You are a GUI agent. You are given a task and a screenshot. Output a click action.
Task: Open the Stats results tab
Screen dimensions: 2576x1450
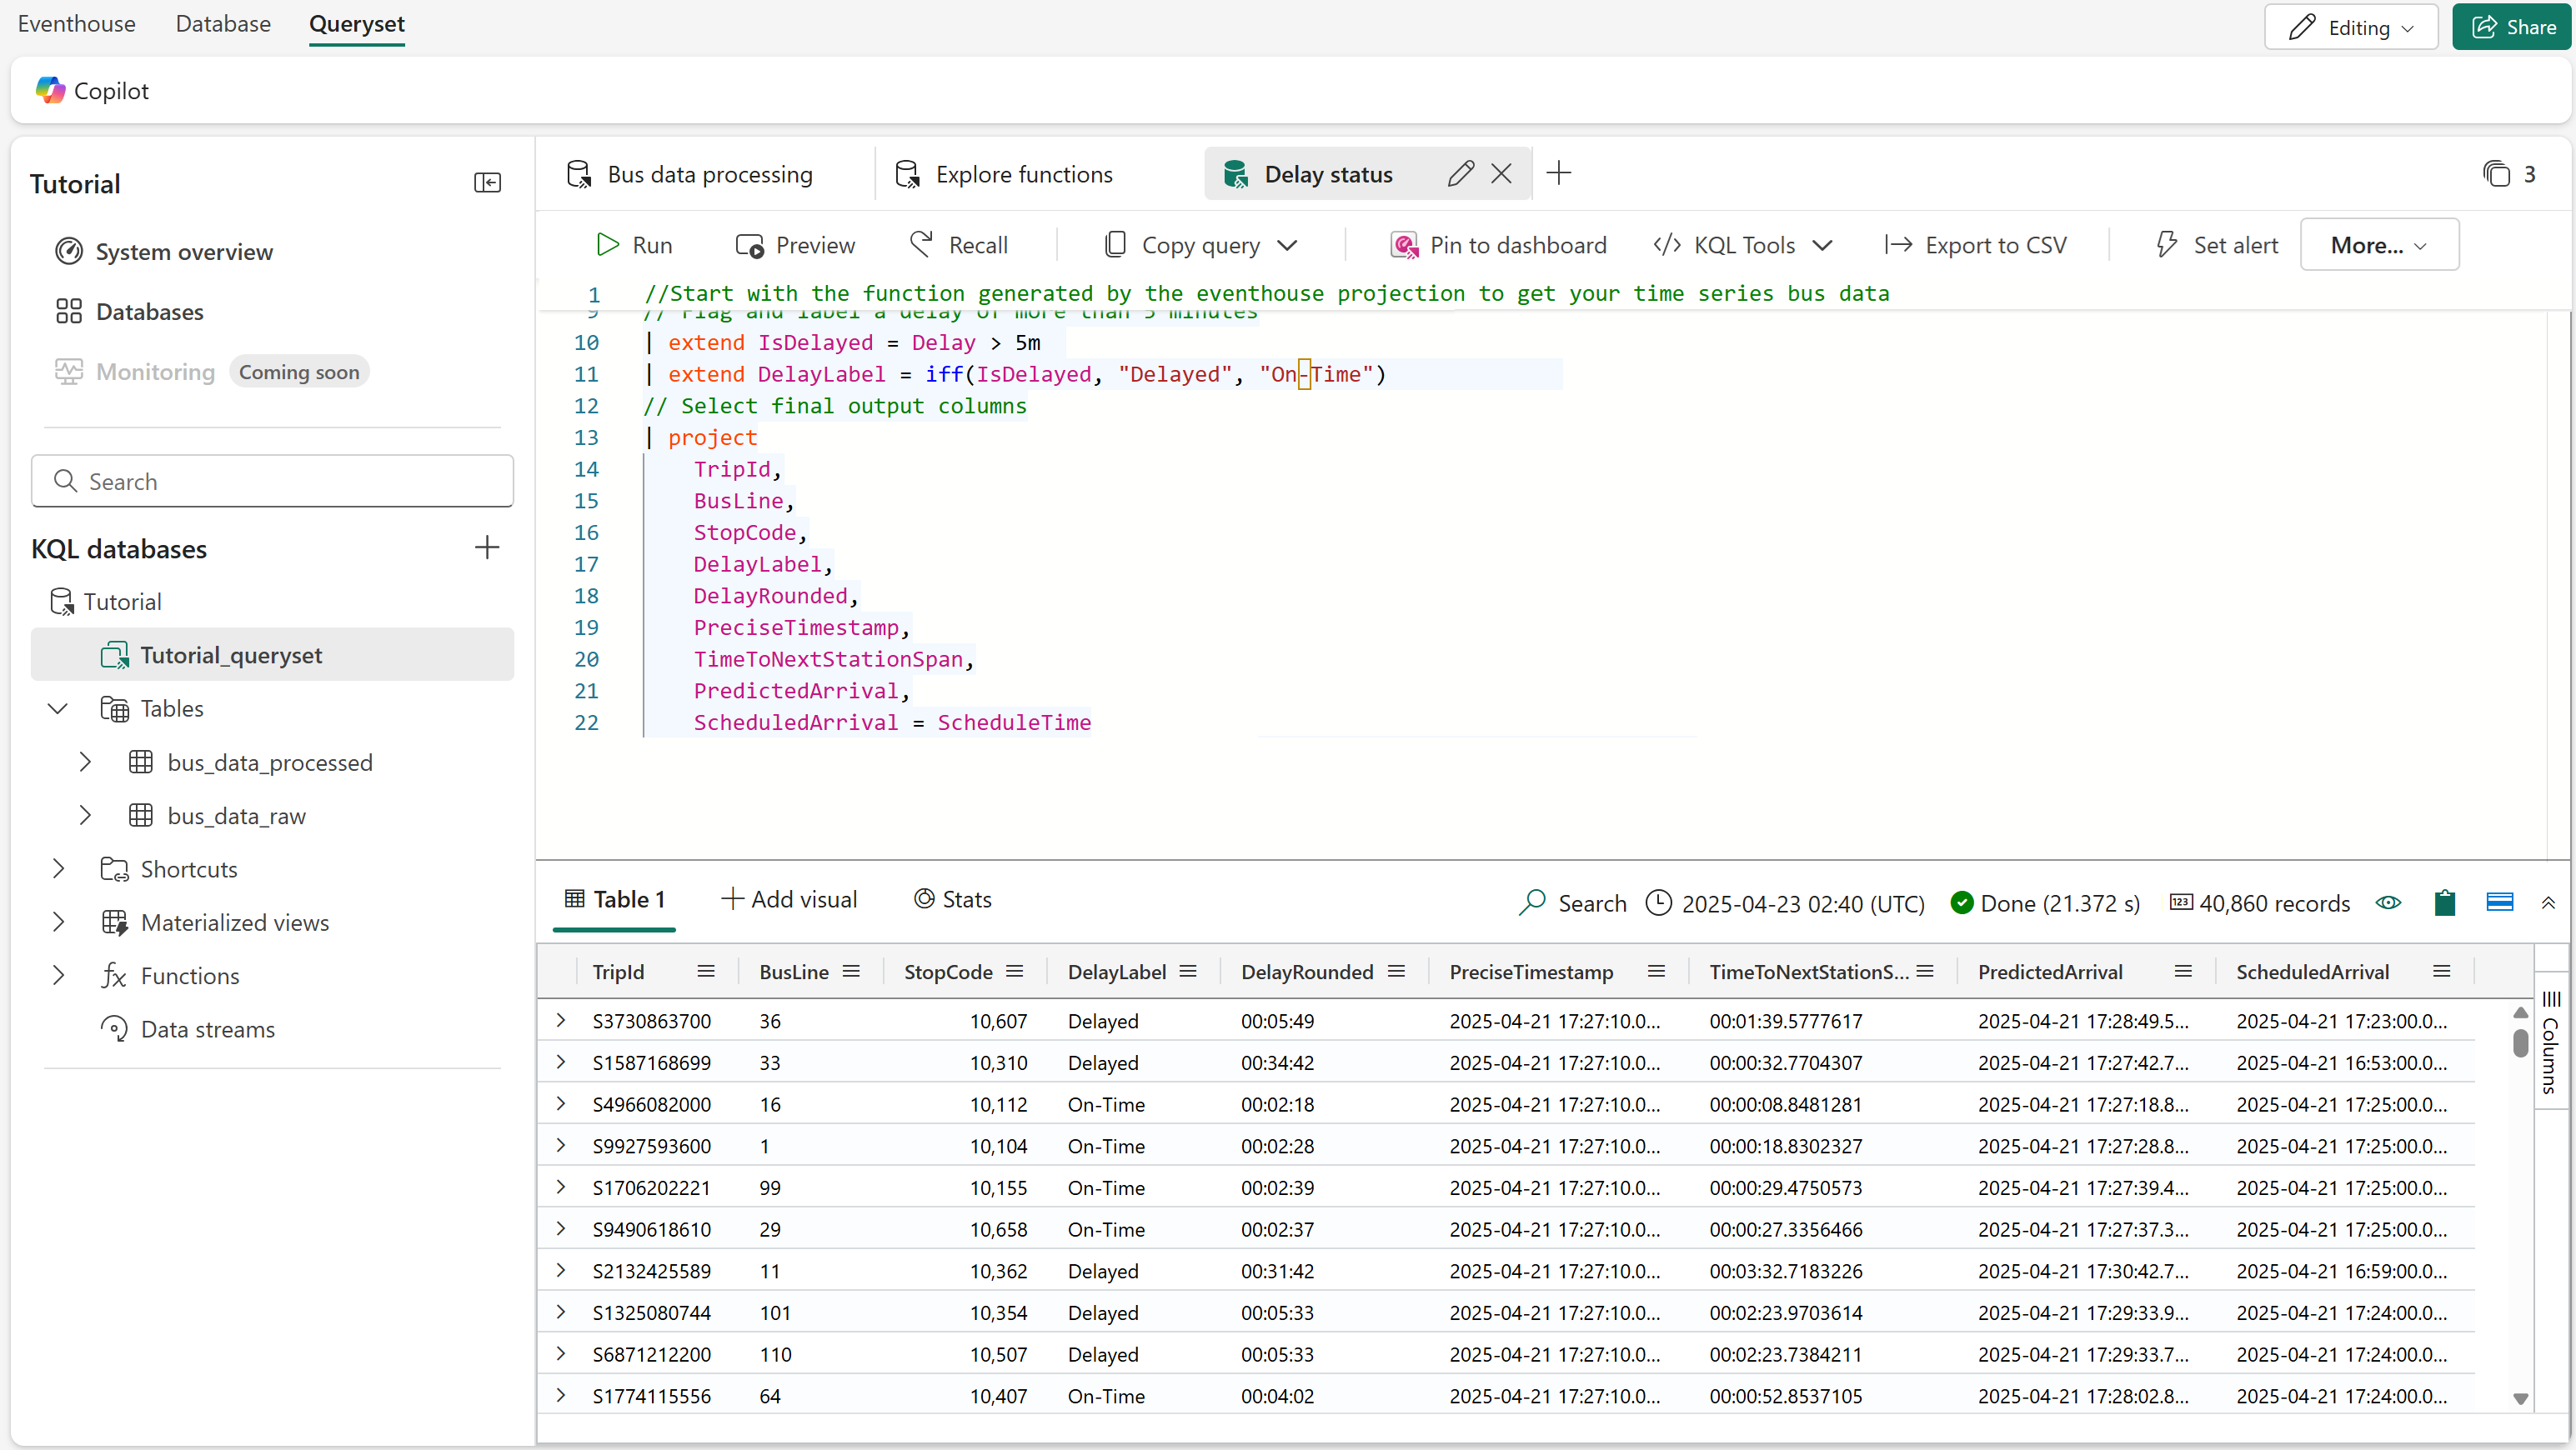953,899
